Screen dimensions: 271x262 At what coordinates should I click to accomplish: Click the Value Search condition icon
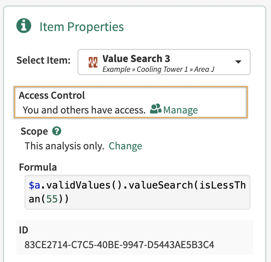93,62
